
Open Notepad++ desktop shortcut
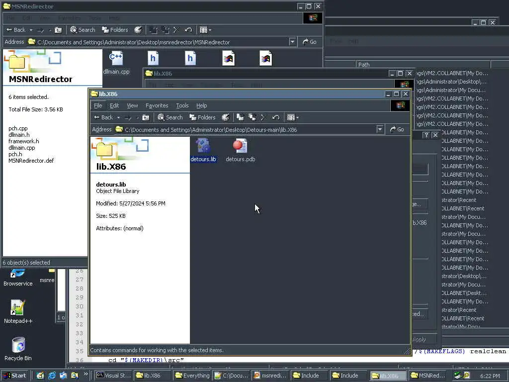pos(18,311)
